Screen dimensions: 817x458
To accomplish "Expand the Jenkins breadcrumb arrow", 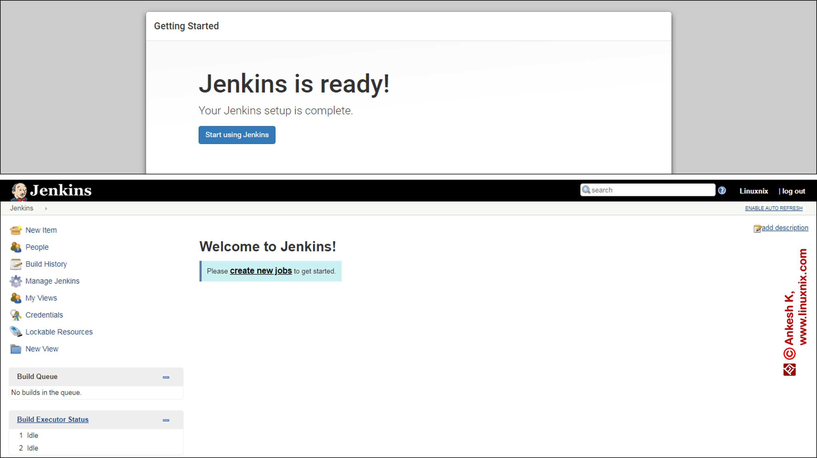I will pyautogui.click(x=46, y=208).
